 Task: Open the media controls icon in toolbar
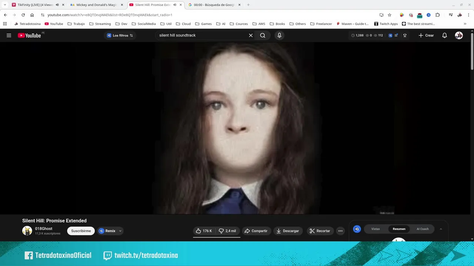click(x=451, y=15)
